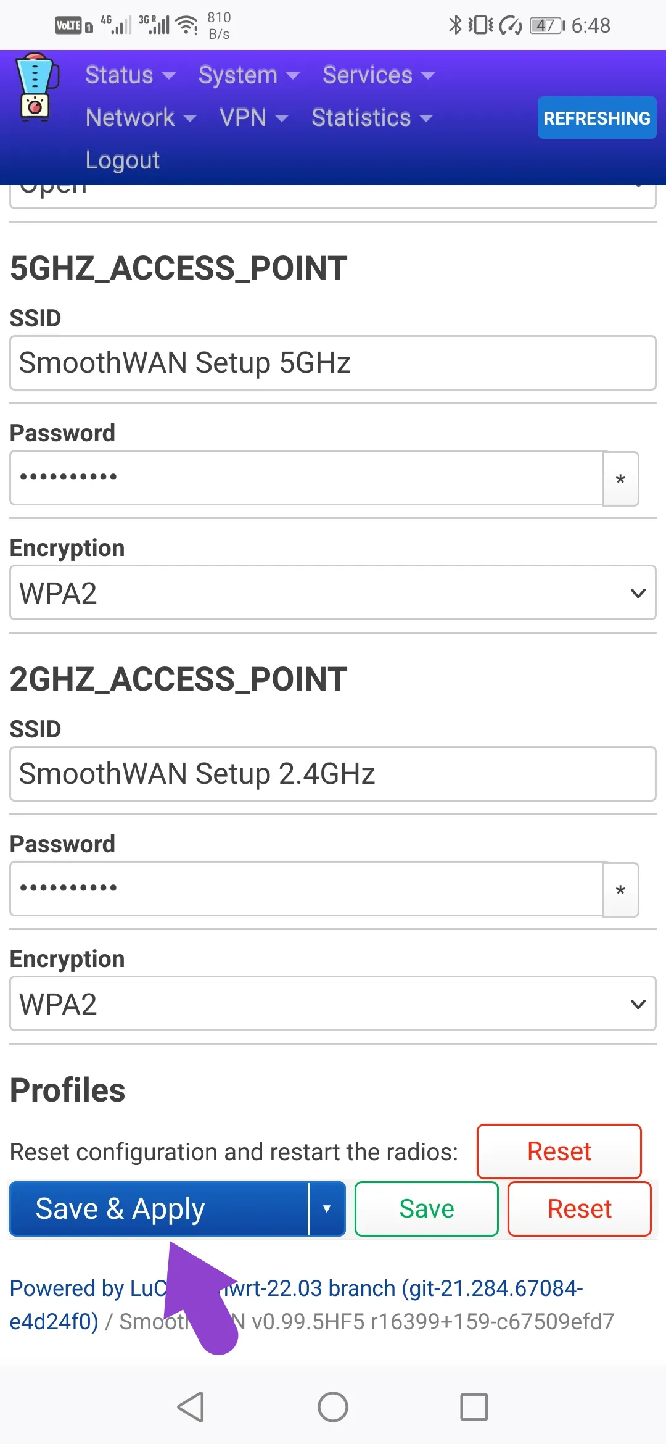The image size is (666, 1444).
Task: Open the Services menu
Action: click(x=378, y=75)
